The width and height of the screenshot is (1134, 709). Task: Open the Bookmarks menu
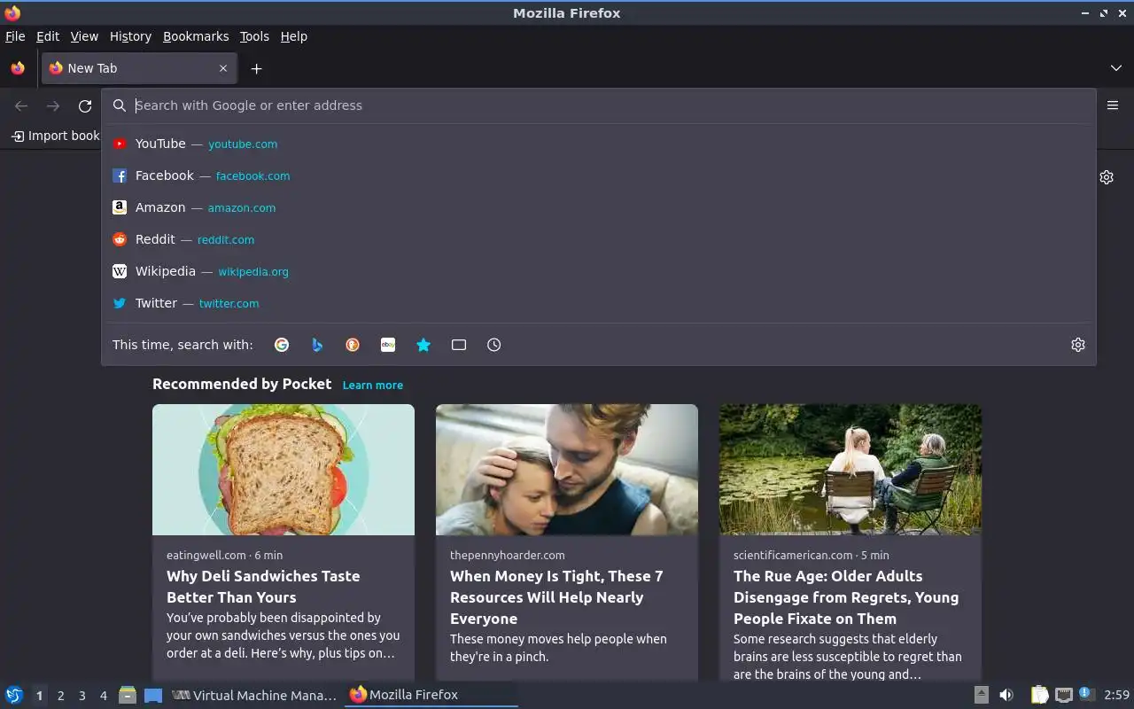click(x=196, y=36)
